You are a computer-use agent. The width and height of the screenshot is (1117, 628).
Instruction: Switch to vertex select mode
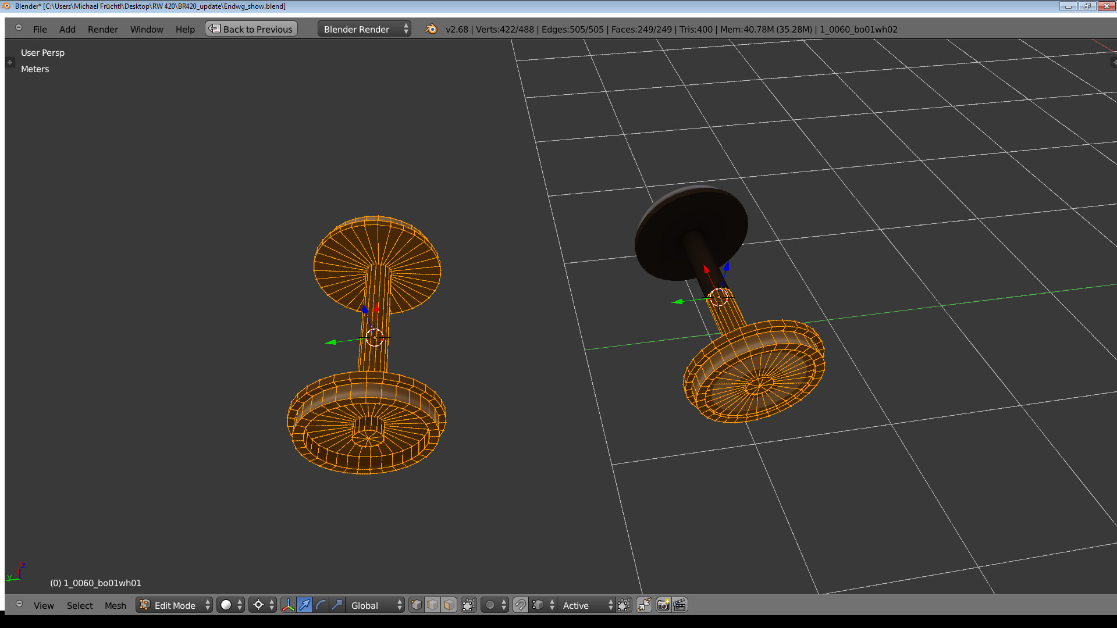click(417, 605)
